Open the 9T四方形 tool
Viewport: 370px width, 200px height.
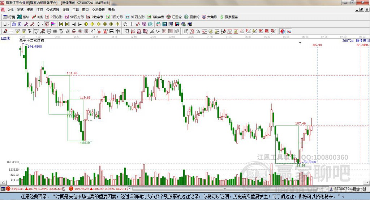[135, 17]
